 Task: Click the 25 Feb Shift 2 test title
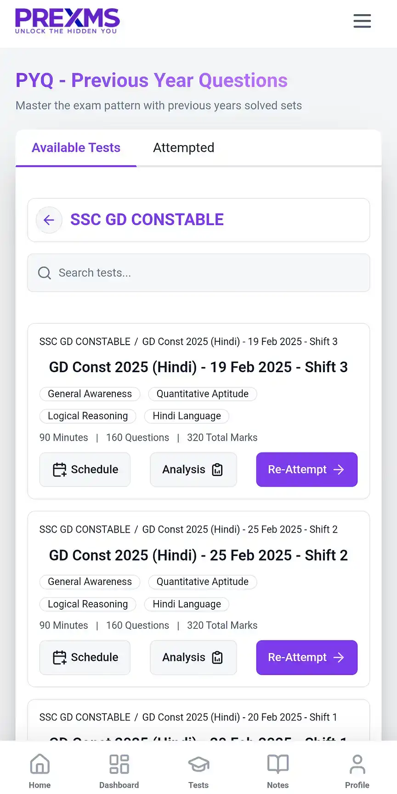pos(198,555)
